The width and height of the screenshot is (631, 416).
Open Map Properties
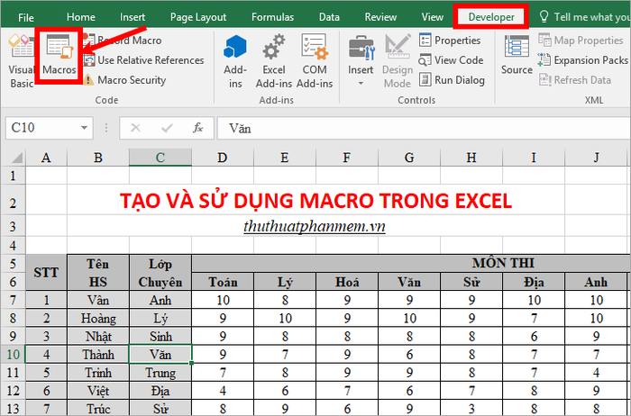click(x=581, y=41)
